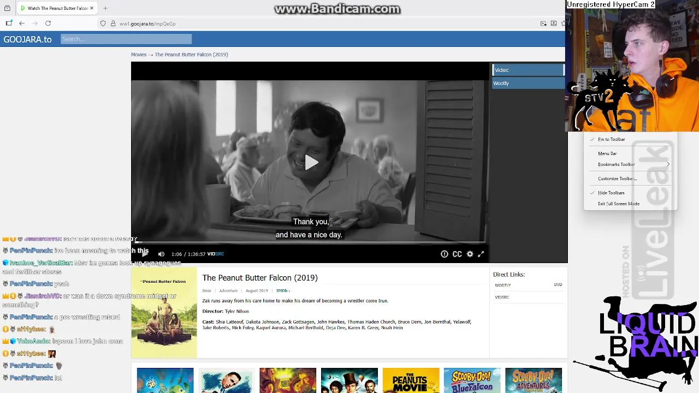
Task: Click the new-window icon left of back arrow
Action: pyautogui.click(x=9, y=23)
